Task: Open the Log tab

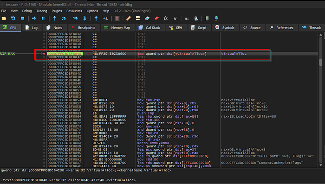Action: coord(32,27)
